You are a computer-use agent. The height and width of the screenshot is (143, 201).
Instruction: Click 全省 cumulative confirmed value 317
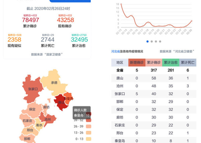(x=154, y=70)
